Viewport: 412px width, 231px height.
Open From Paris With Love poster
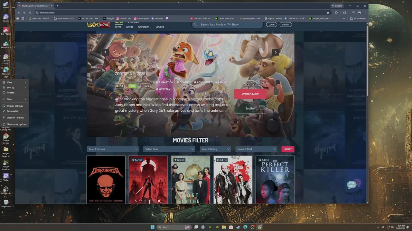pos(233,179)
